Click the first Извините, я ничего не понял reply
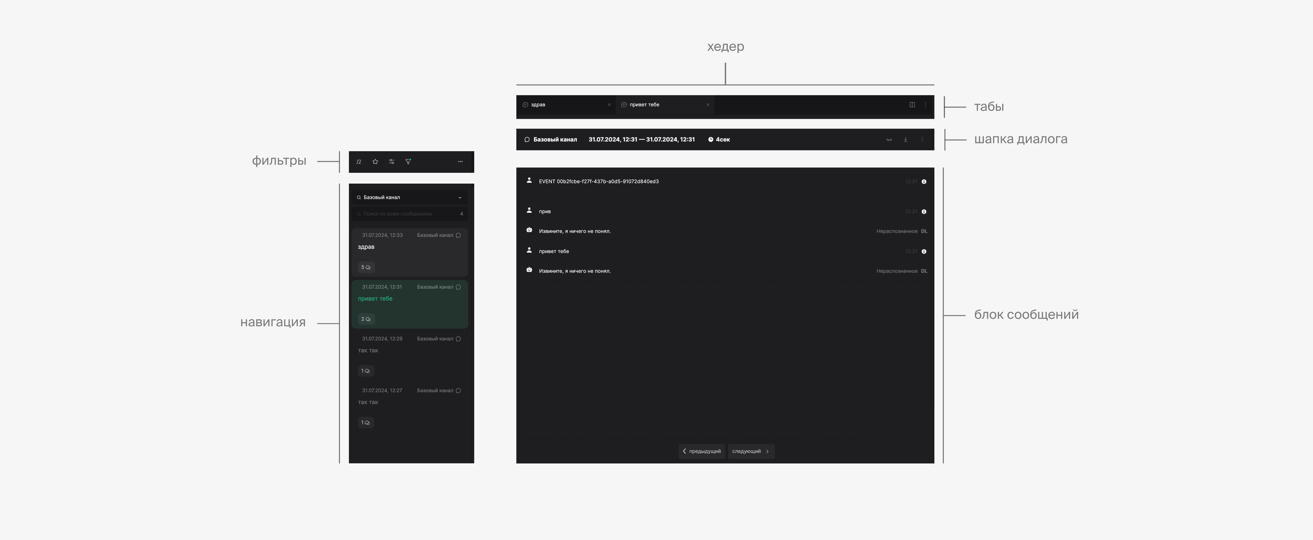This screenshot has width=1313, height=540. point(574,232)
